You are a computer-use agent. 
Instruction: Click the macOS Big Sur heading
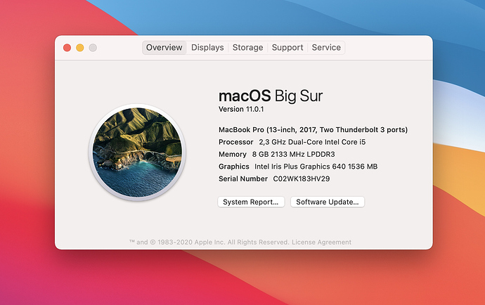tap(271, 96)
